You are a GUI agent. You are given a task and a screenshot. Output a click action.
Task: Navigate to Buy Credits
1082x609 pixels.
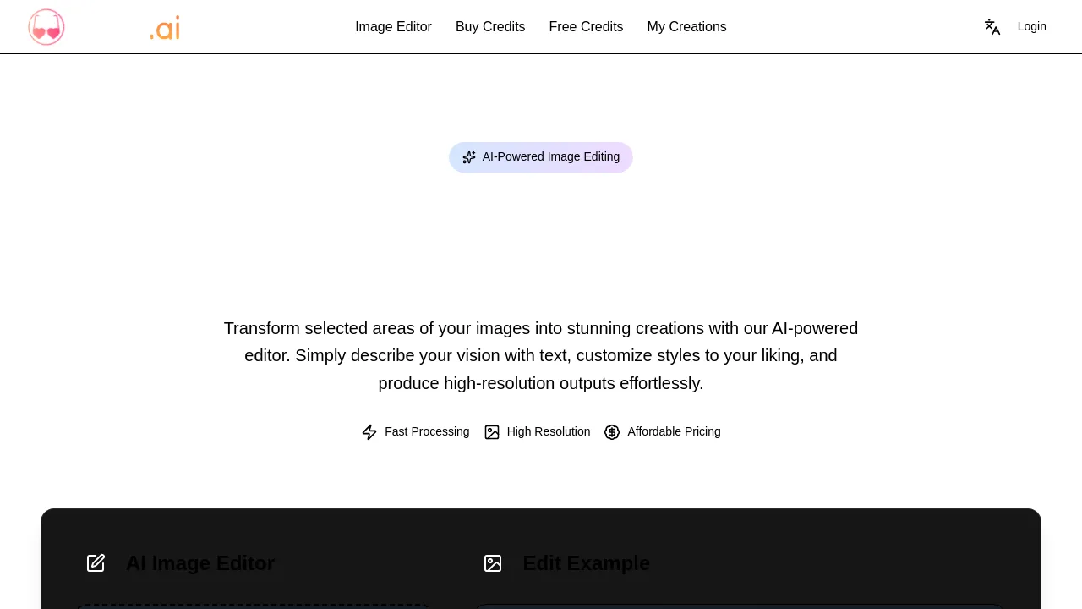pyautogui.click(x=490, y=27)
